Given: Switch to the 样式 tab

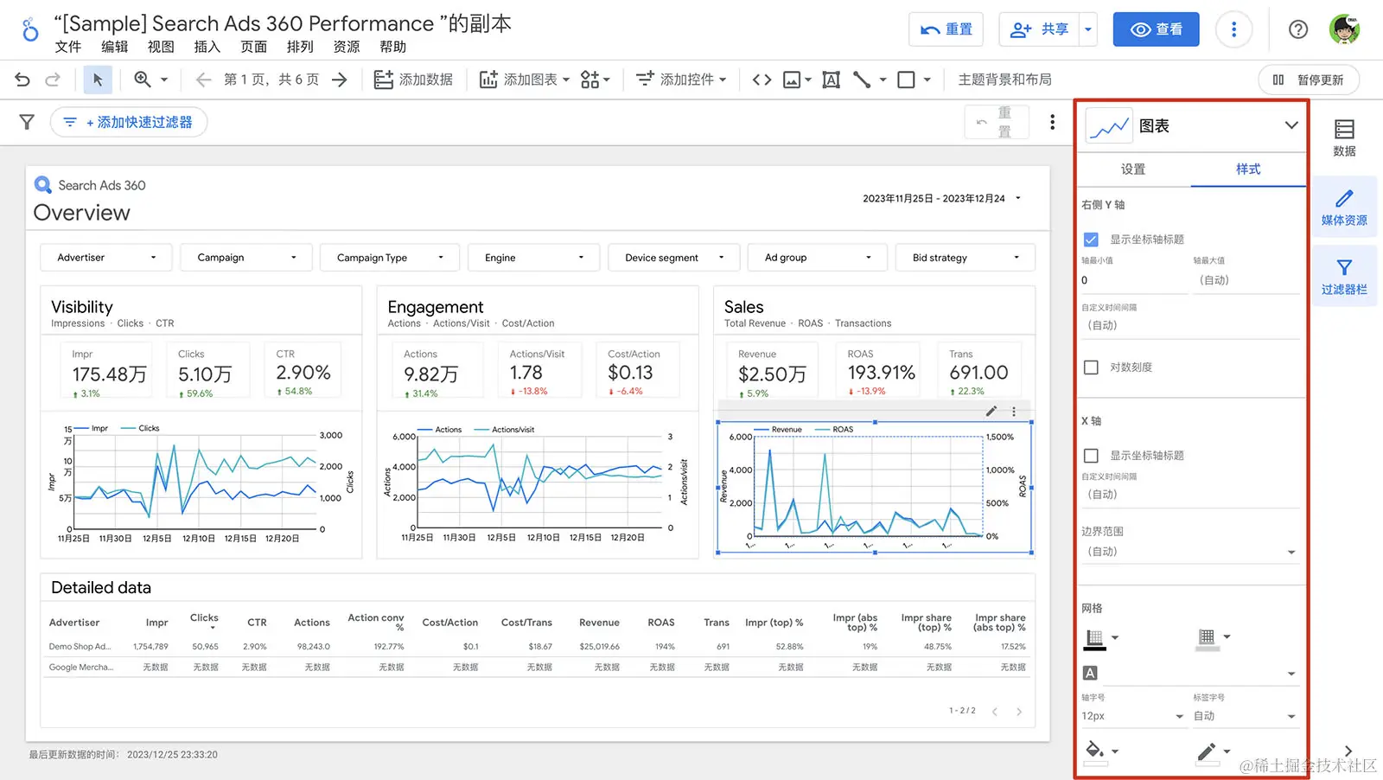Looking at the screenshot, I should coord(1248,169).
